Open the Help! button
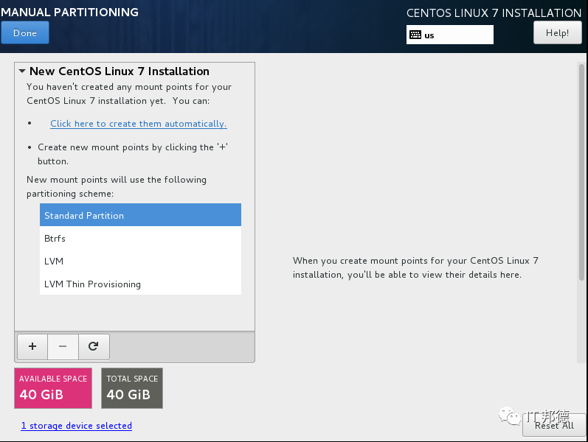The height and width of the screenshot is (442, 588). click(x=557, y=33)
